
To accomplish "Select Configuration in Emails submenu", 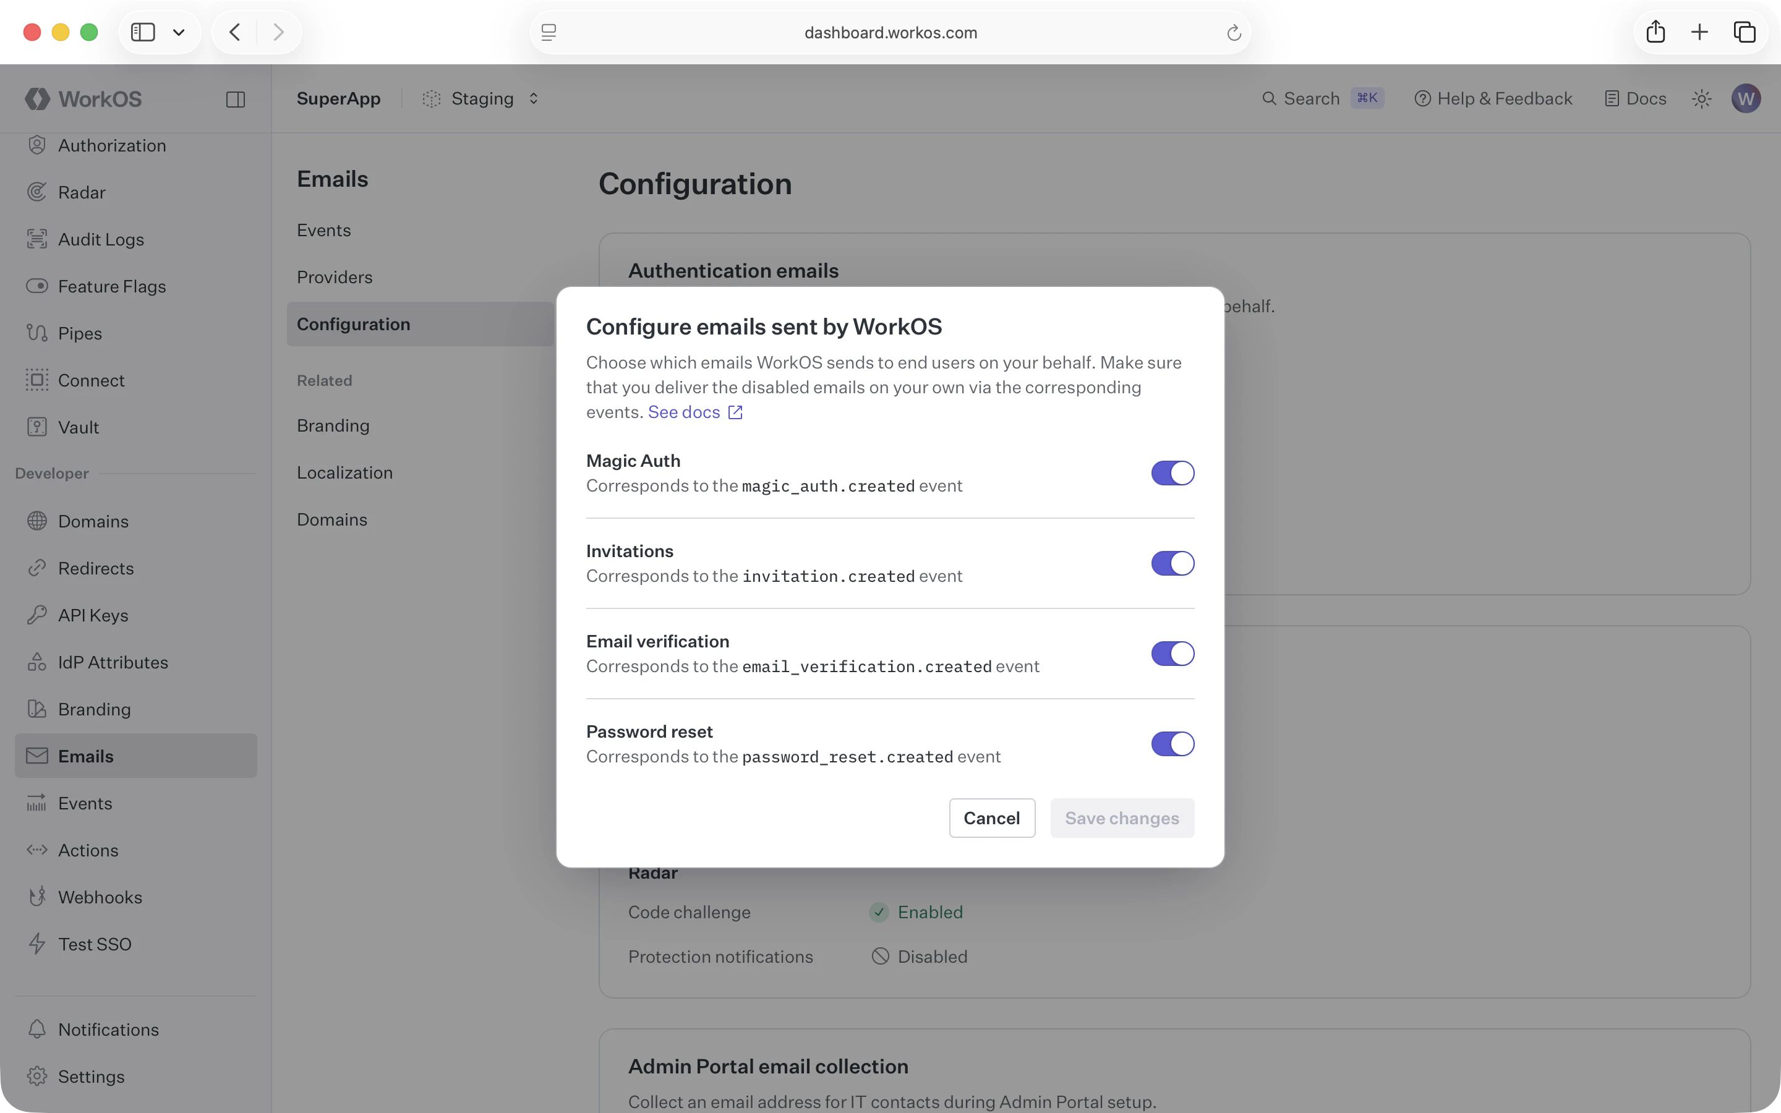I will (421, 324).
